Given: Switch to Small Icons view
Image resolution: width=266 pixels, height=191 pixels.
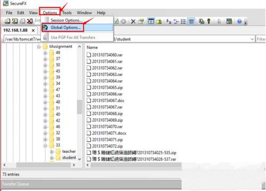Looking at the screenshot, I should [176, 22].
